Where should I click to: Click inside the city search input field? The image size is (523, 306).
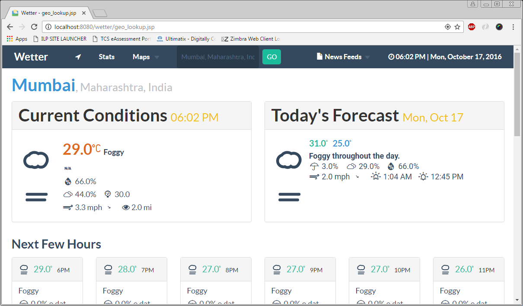point(217,57)
